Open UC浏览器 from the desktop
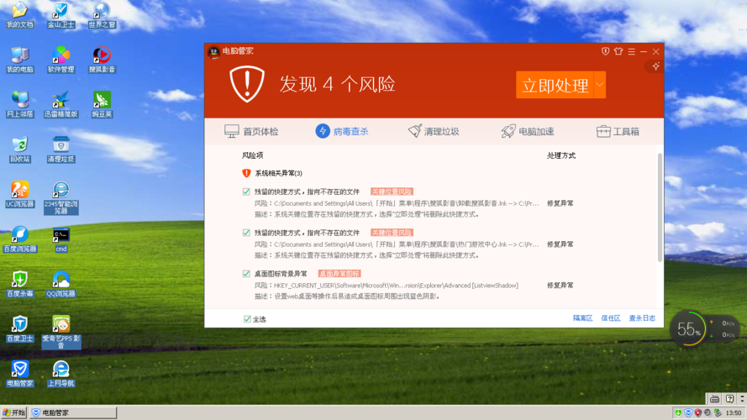The width and height of the screenshot is (747, 420). (20, 194)
